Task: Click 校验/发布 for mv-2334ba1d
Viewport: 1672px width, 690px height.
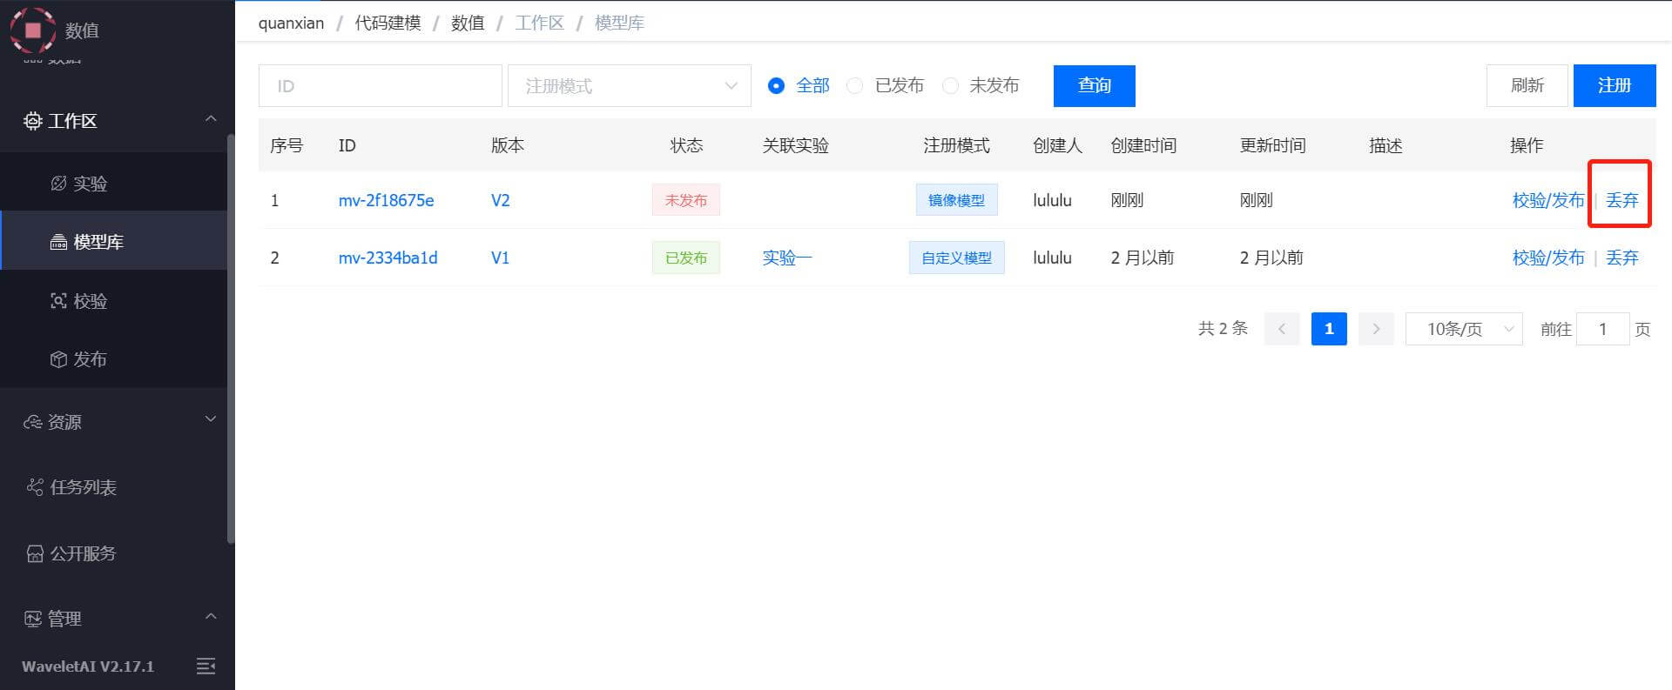Action: pyautogui.click(x=1548, y=258)
